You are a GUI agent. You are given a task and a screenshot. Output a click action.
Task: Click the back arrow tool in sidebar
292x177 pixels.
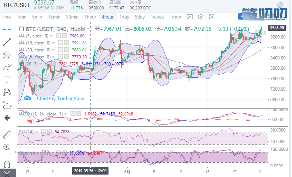pyautogui.click(x=7, y=118)
